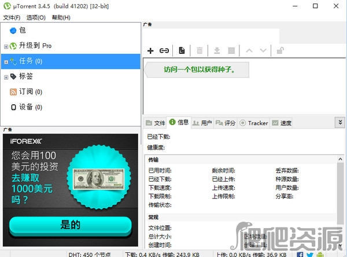Click the Stop torrent square icon
The width and height of the screenshot is (347, 257).
[231, 50]
